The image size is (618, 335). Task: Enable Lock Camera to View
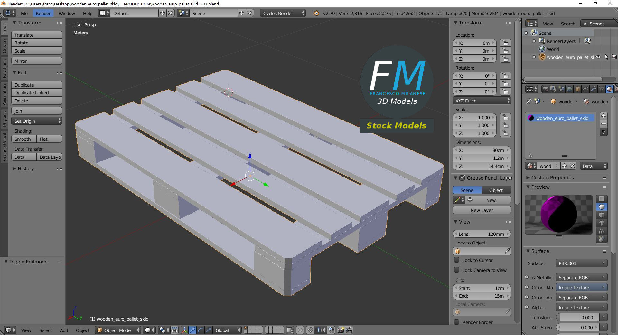[x=457, y=270]
